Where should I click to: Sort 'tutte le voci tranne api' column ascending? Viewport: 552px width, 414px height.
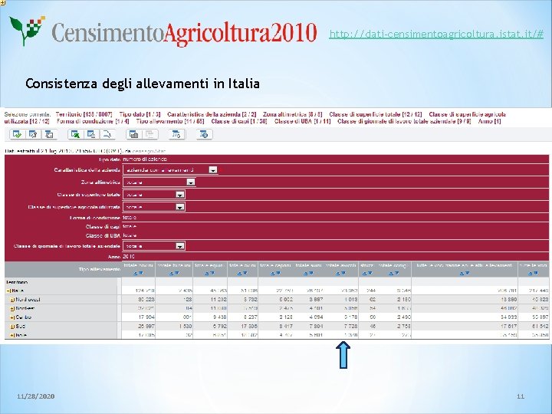pyautogui.click(x=462, y=273)
